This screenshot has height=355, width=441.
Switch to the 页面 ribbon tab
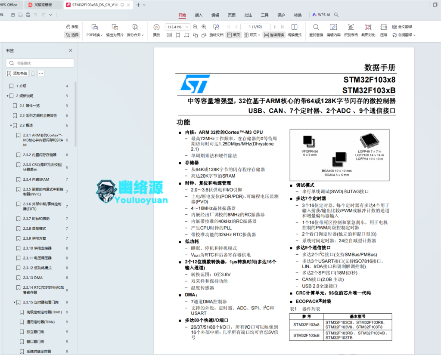click(x=231, y=15)
